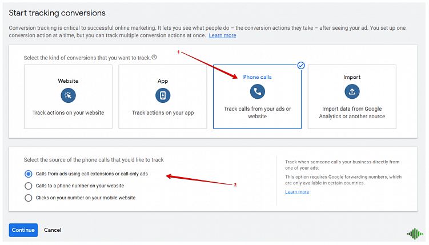Click the Cancel button

point(53,230)
